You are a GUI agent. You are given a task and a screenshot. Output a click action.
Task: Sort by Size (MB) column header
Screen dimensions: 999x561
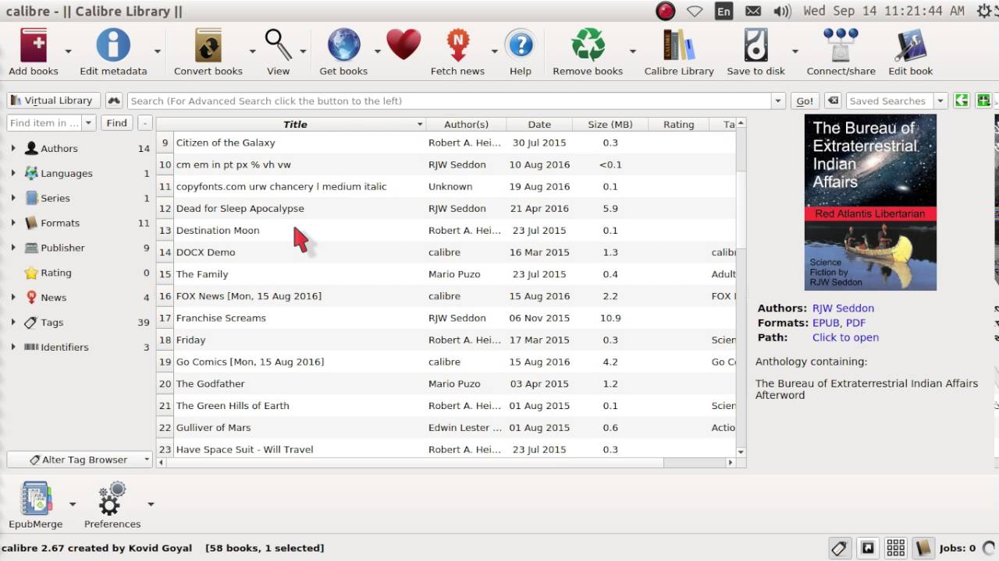click(610, 124)
